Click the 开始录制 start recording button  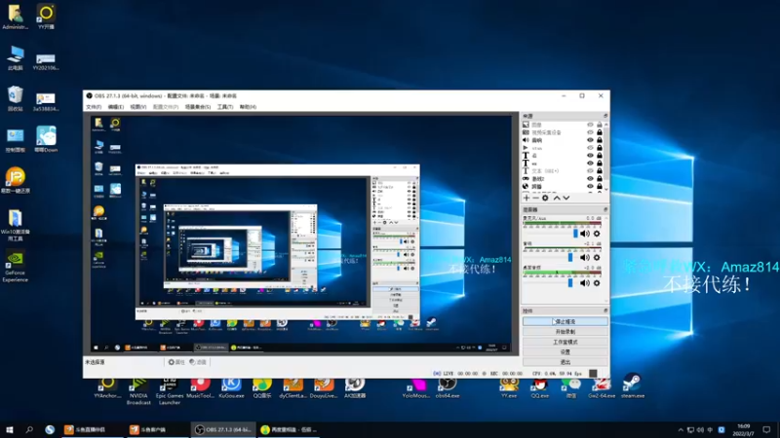point(565,332)
